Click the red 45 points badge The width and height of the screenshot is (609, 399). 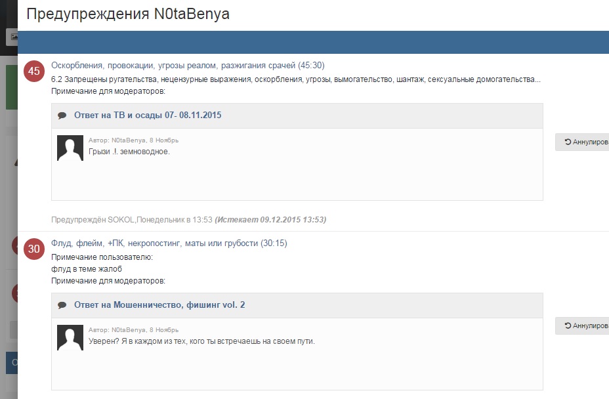point(34,71)
